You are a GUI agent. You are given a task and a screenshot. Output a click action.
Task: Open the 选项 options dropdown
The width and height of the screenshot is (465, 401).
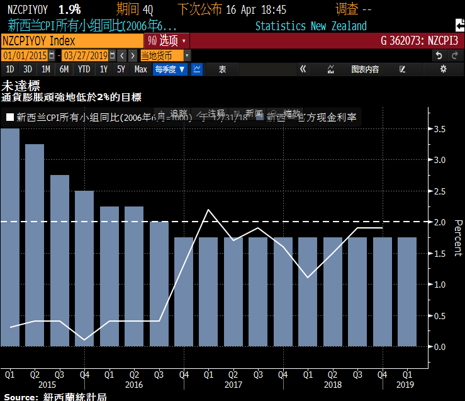(167, 40)
